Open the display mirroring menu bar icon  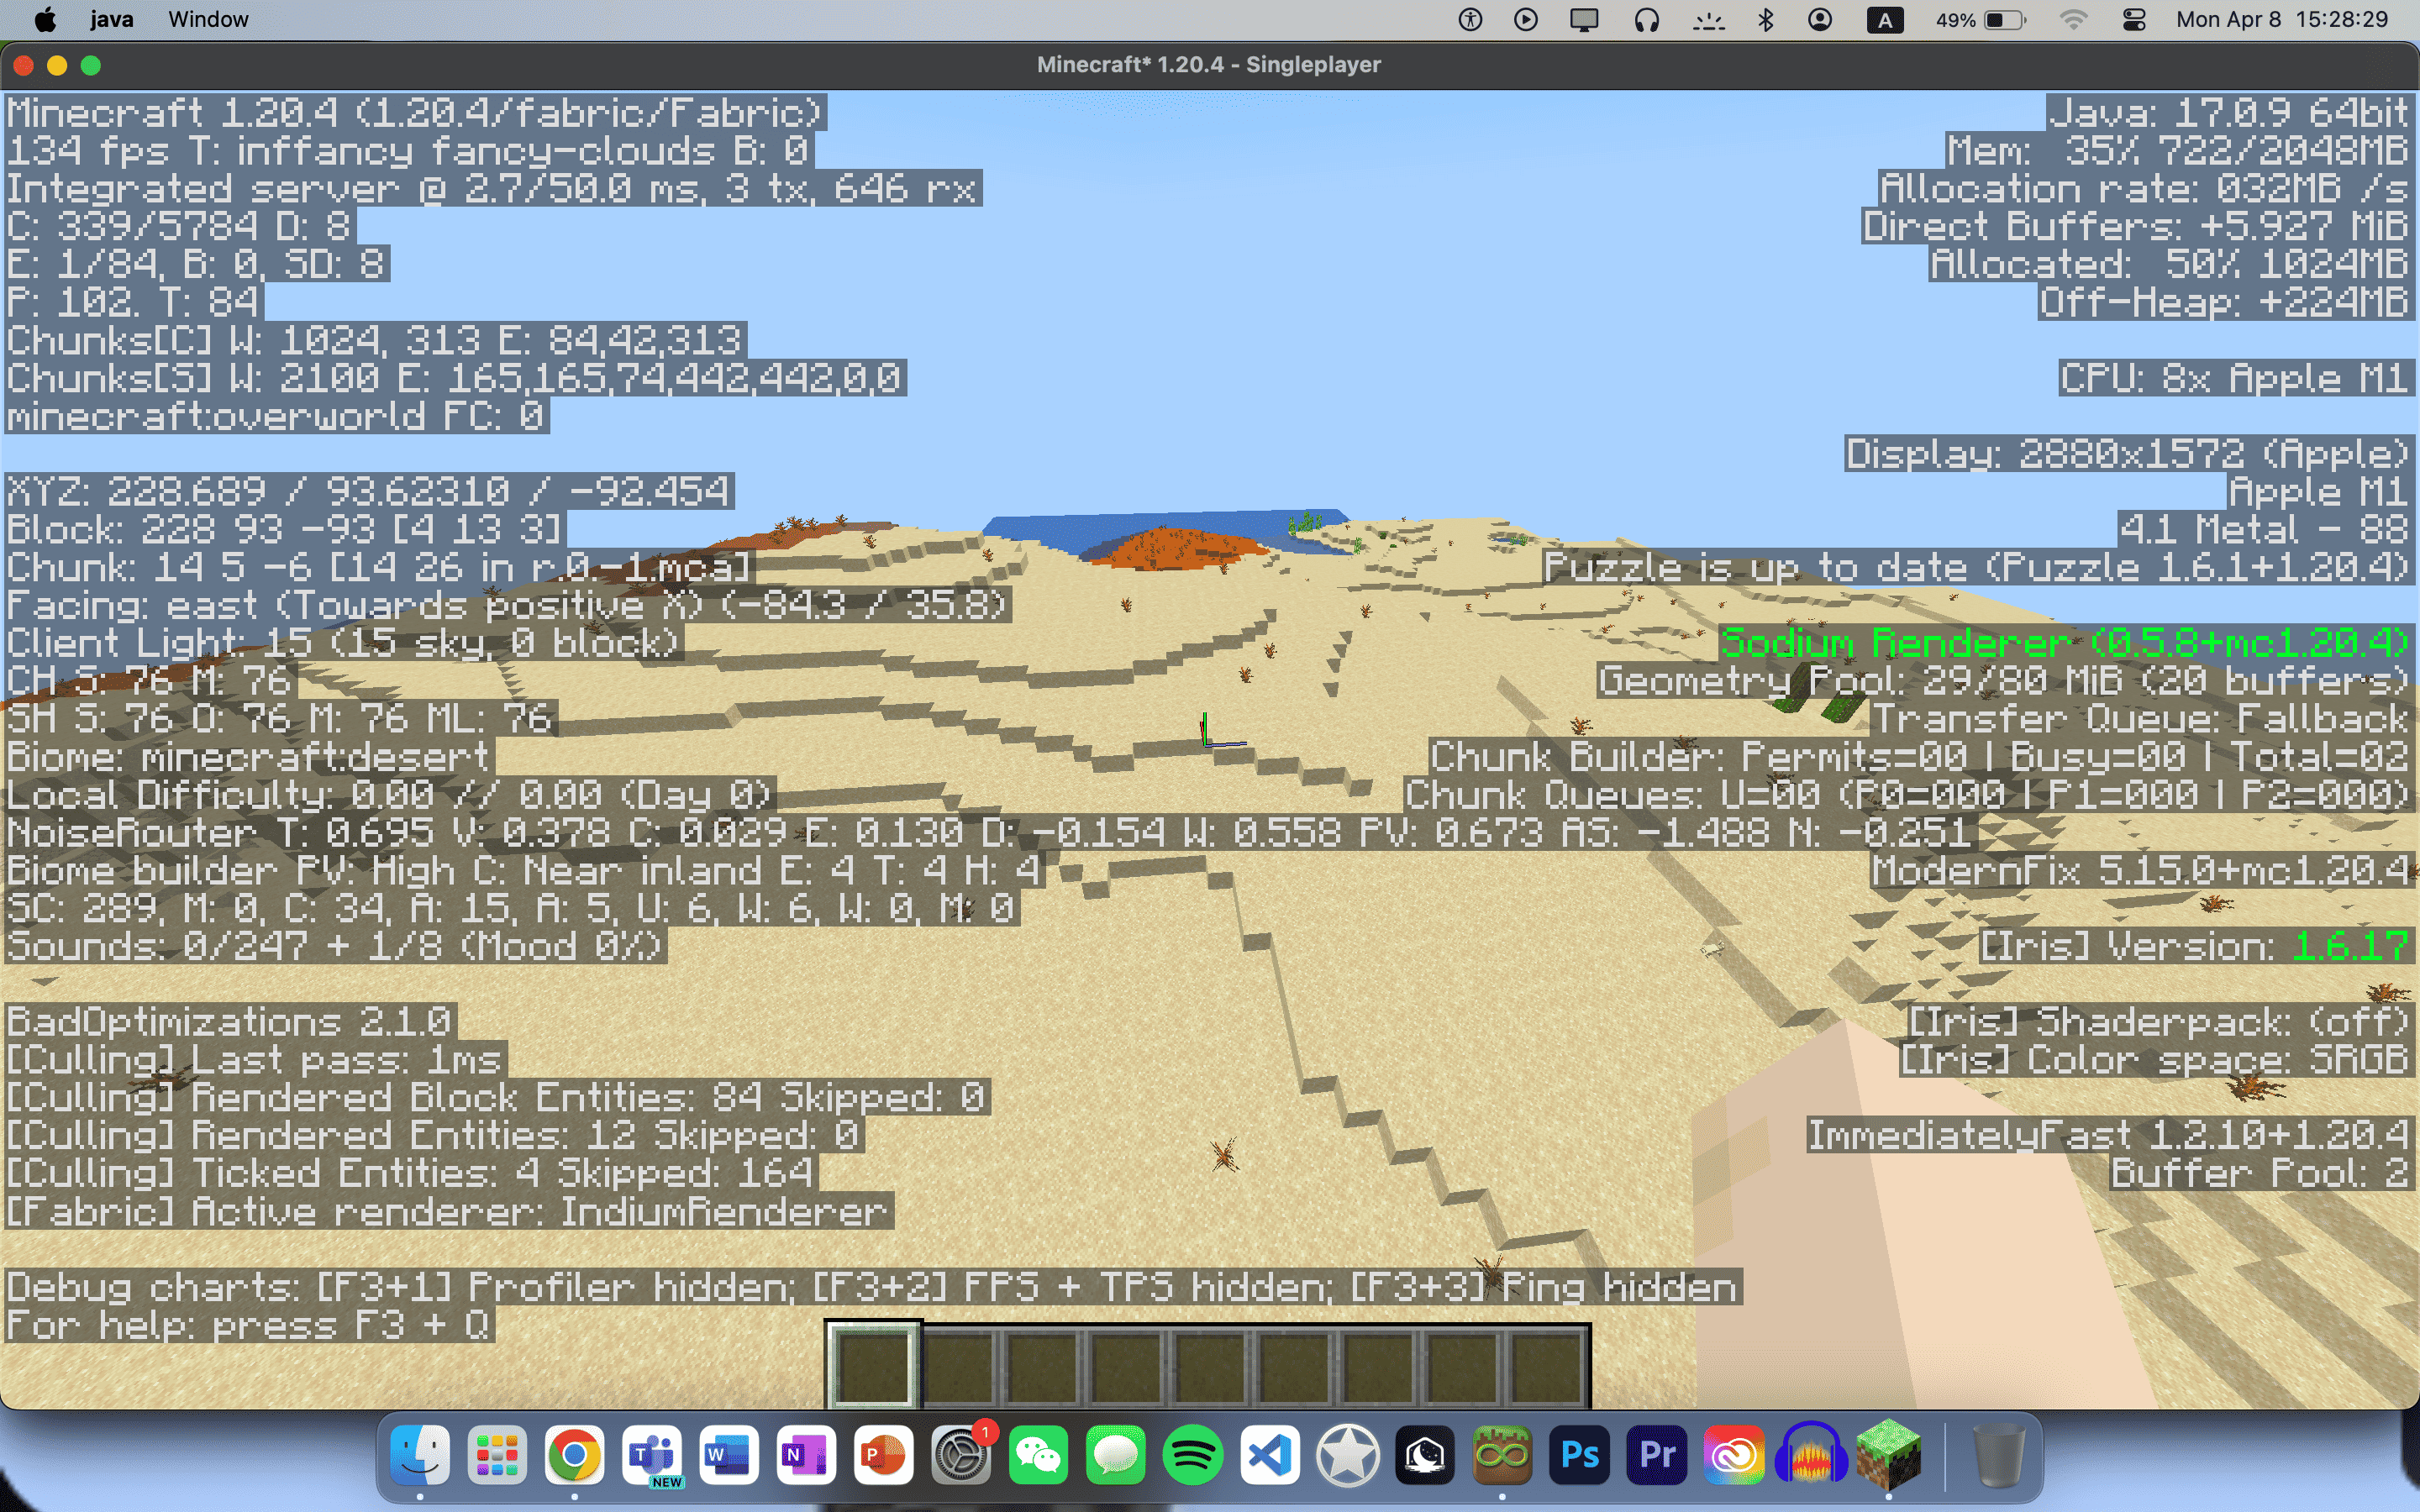coord(1584,20)
